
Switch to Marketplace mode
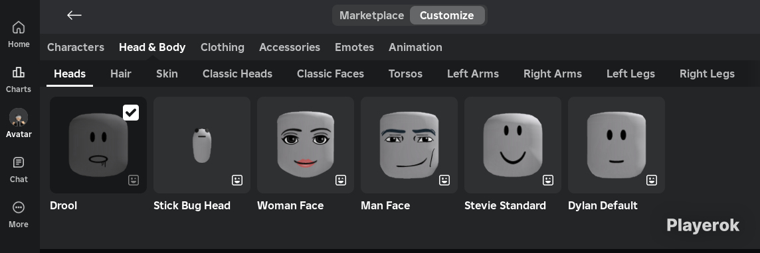[x=371, y=15]
